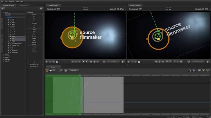Open Work Camera dropdown in Secondary Viewport

198,62
